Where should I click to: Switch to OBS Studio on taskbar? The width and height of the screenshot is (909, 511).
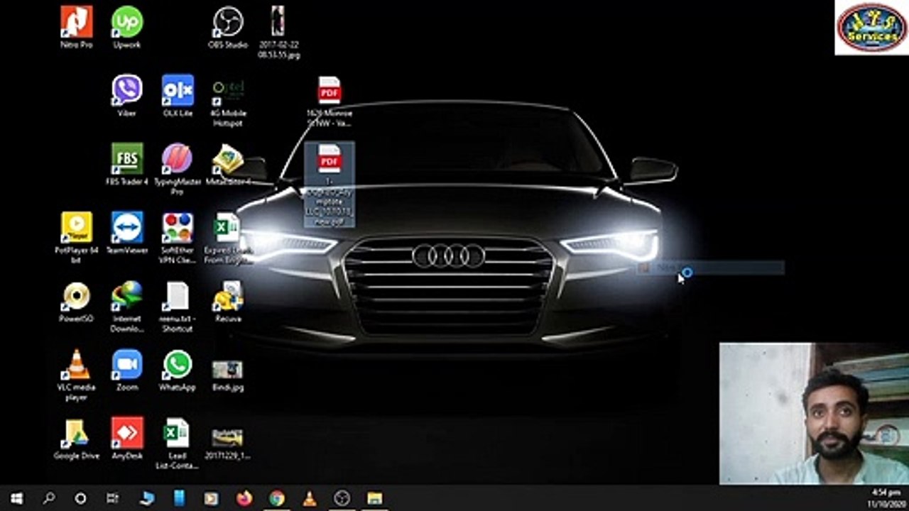342,498
